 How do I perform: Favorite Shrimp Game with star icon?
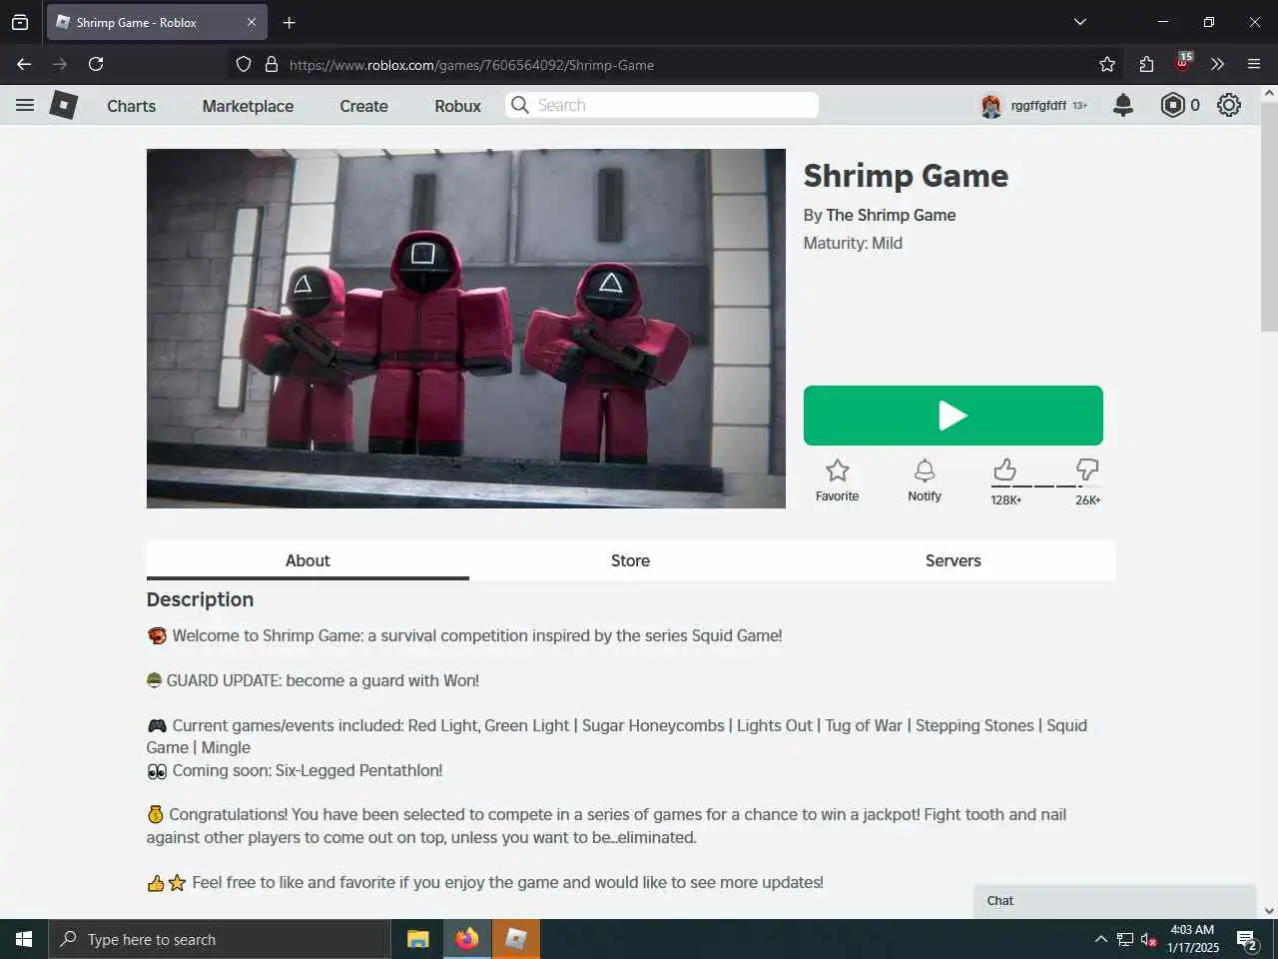point(837,471)
